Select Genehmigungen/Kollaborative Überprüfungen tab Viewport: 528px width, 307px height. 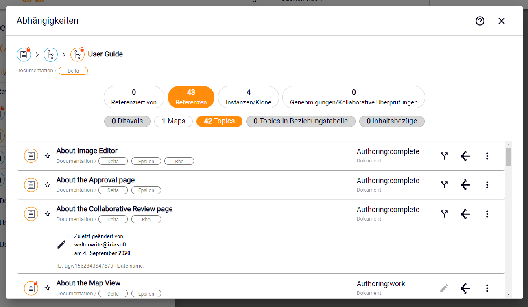[x=354, y=97]
